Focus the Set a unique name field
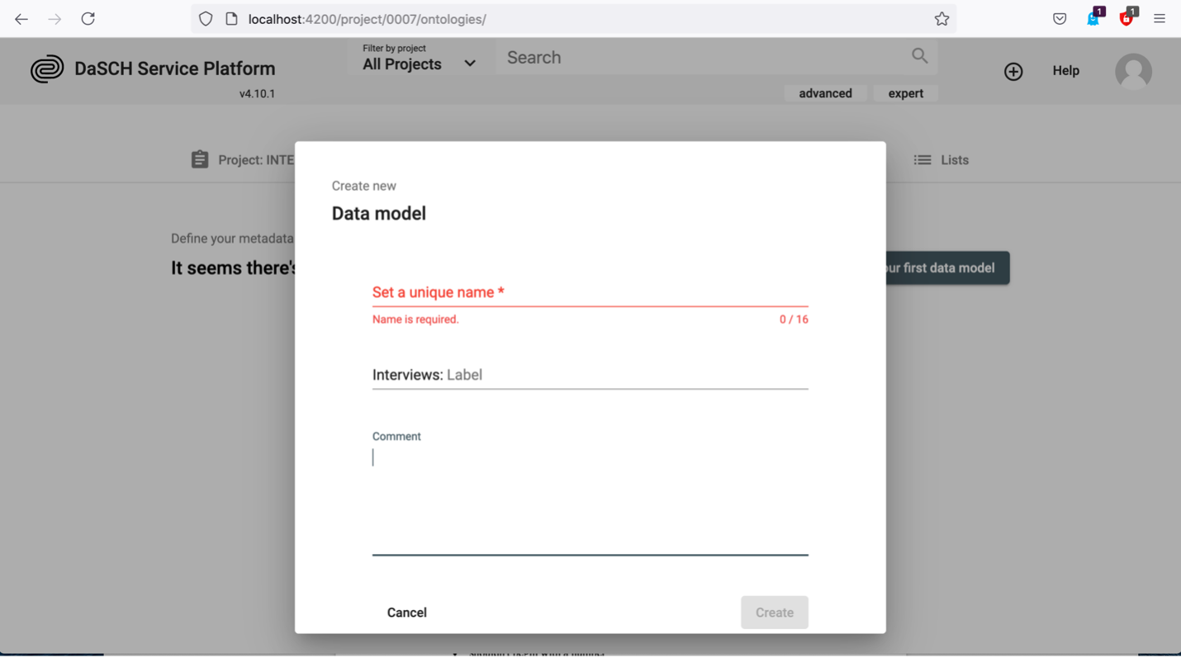This screenshot has width=1181, height=658. coord(590,292)
